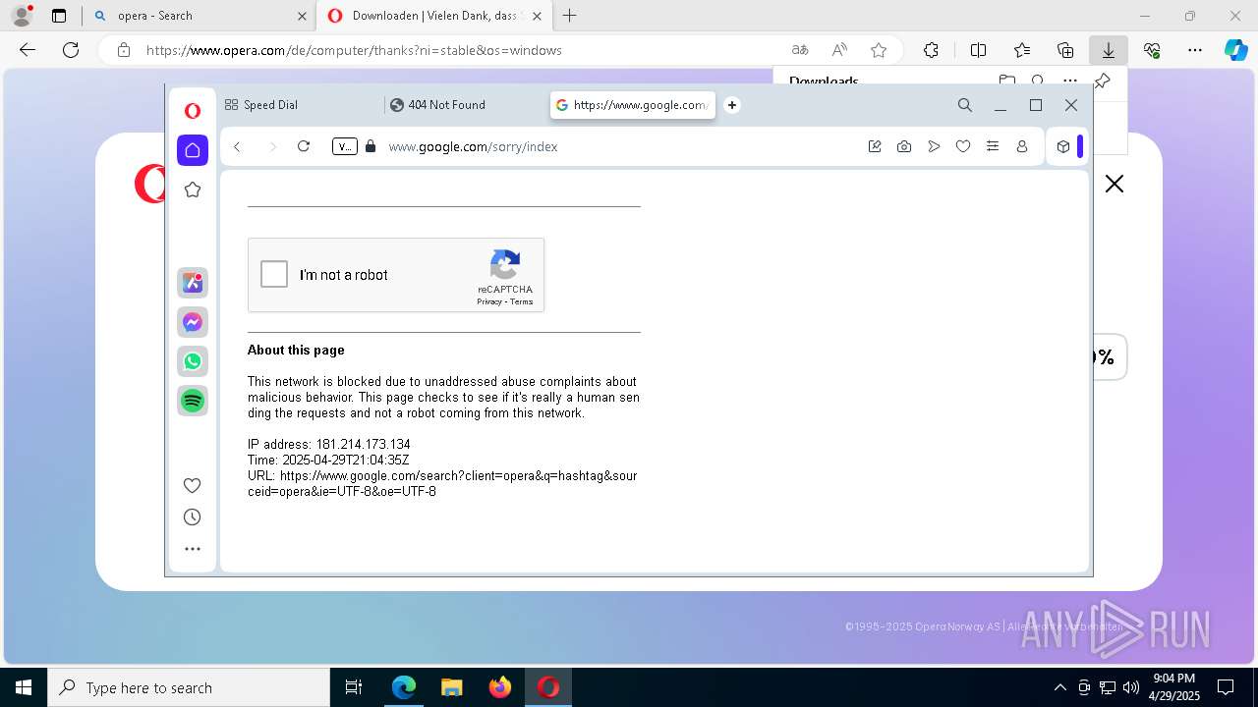Viewport: 1258px width, 707px height.
Task: Click the VPN badge in Opera address bar
Action: coord(345,146)
